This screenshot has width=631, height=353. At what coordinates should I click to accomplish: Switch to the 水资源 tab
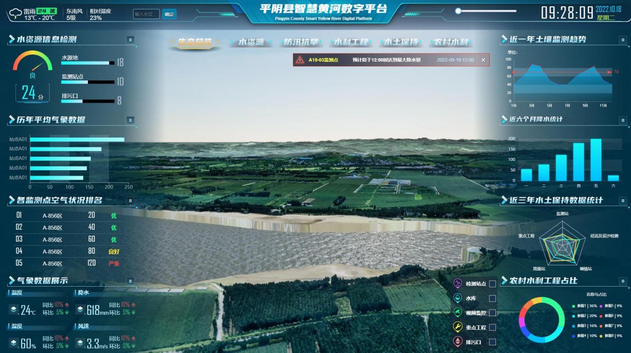pos(251,42)
